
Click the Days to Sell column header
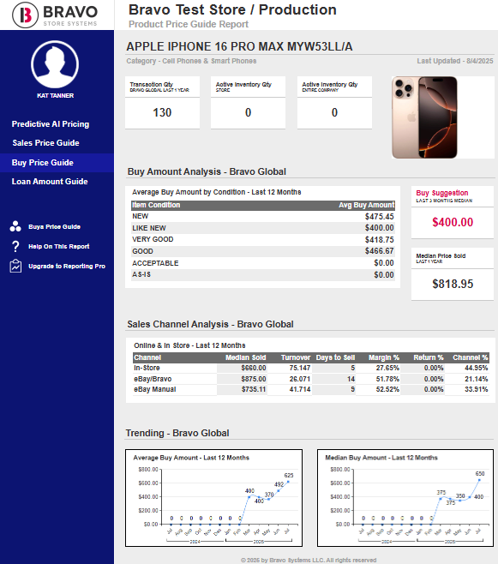click(335, 357)
